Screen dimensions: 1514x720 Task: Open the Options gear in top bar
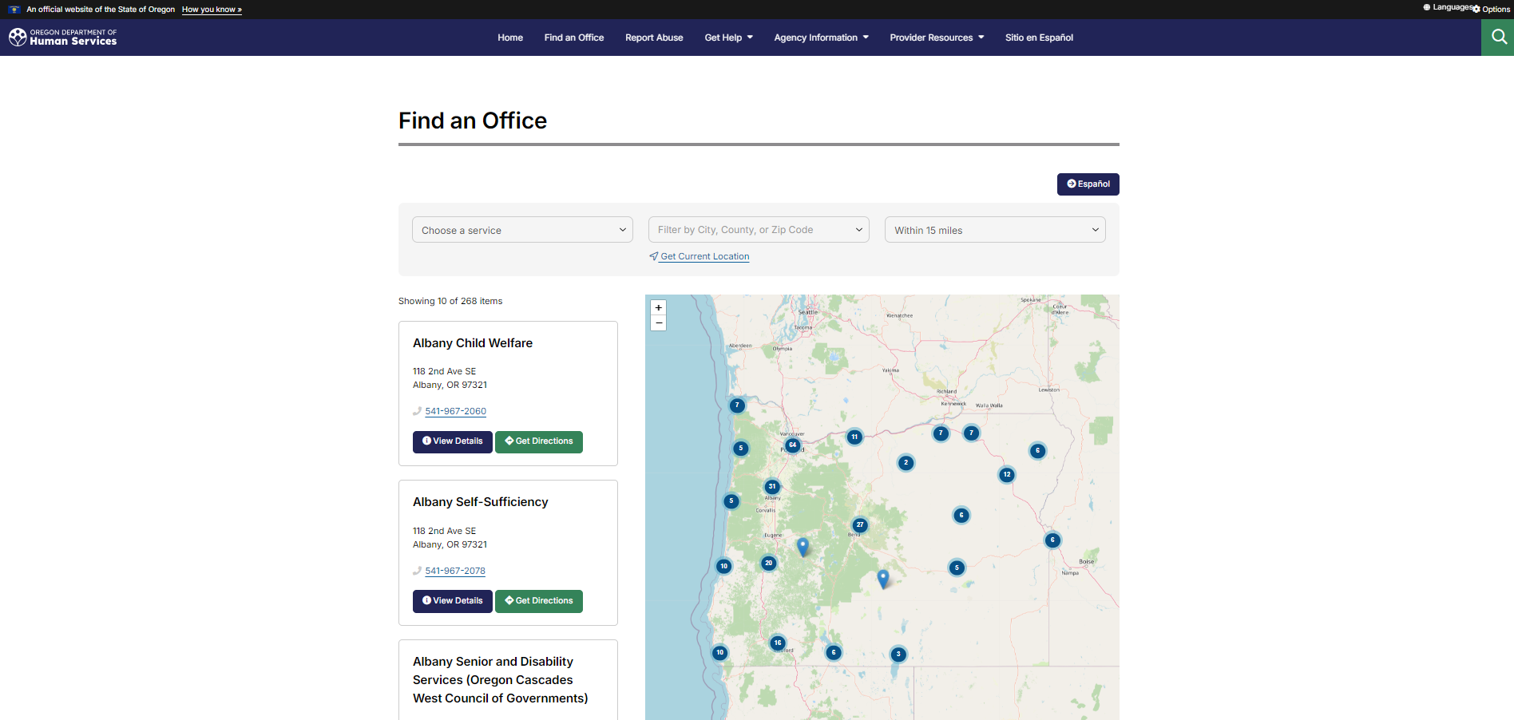(x=1492, y=9)
